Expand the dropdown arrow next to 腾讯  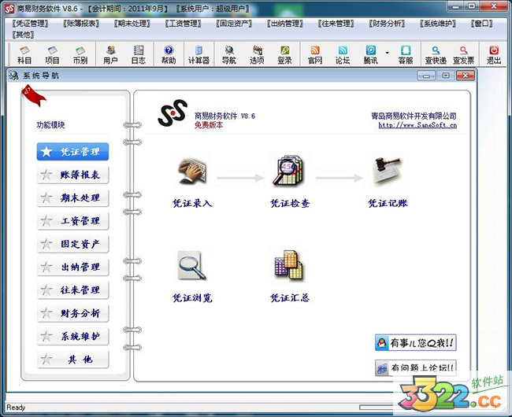[388, 53]
